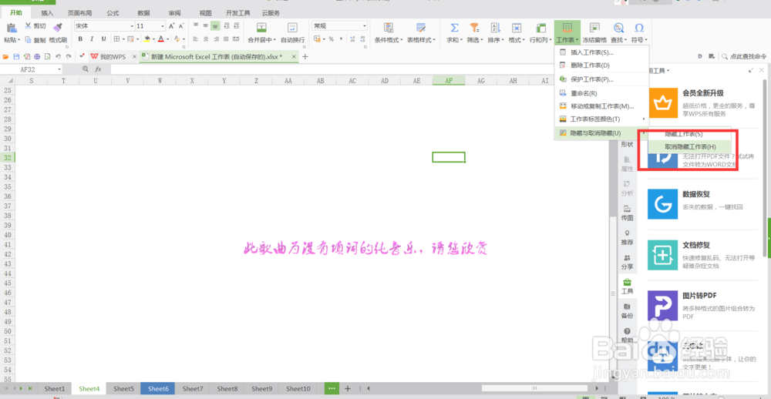Click the undo arrow in quick access bar
Viewport: 771px width, 399px height.
click(x=58, y=57)
